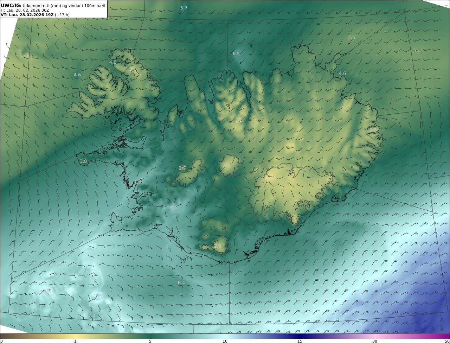Click the 3.8 value label on the map
The image size is (450, 344).
click(x=83, y=161)
